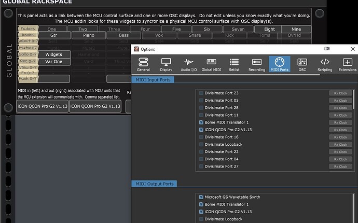Click the Seven fader label widget
Screen dimensions: 358x223
pyautogui.click(x=238, y=29)
